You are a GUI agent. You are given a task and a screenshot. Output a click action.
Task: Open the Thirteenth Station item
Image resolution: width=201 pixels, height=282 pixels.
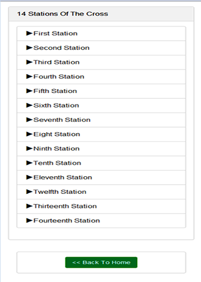pyautogui.click(x=101, y=206)
